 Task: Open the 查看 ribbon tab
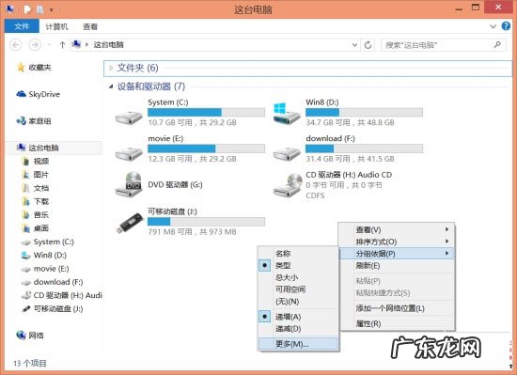[x=90, y=26]
